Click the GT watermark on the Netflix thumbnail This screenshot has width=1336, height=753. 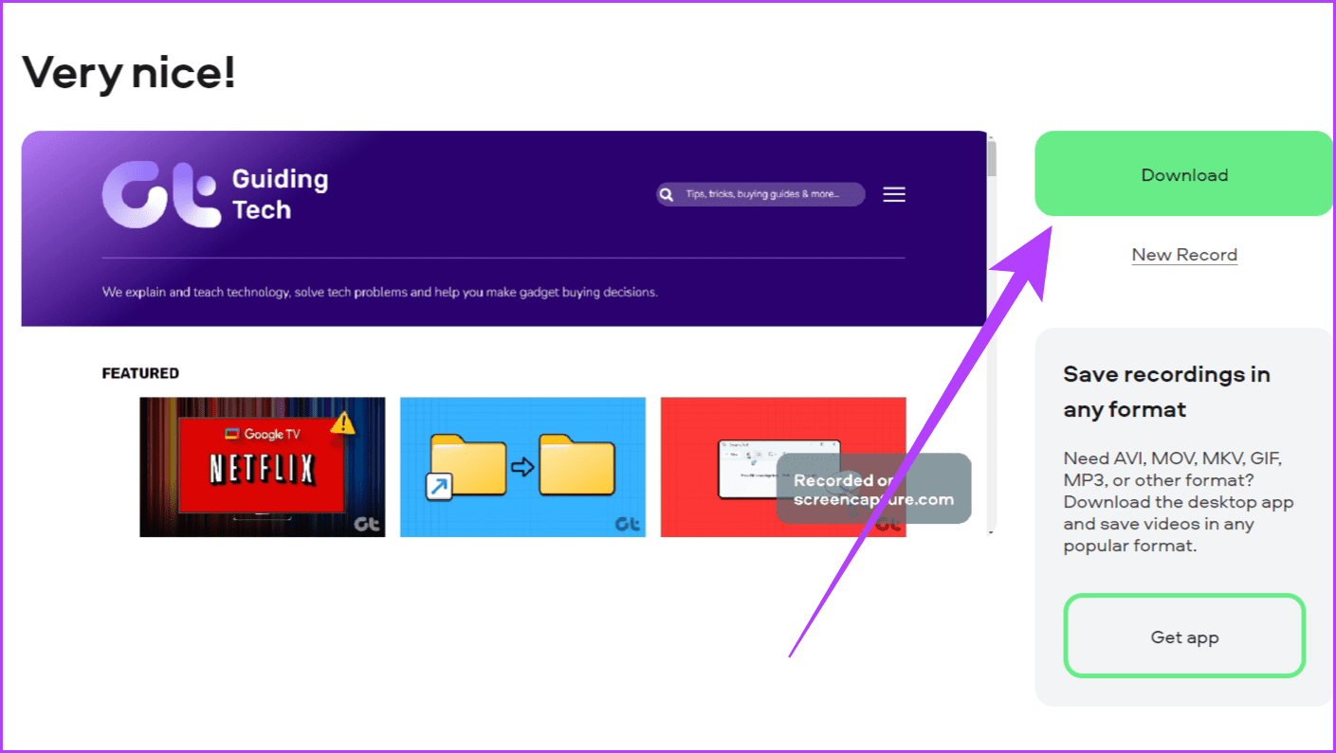tap(369, 523)
